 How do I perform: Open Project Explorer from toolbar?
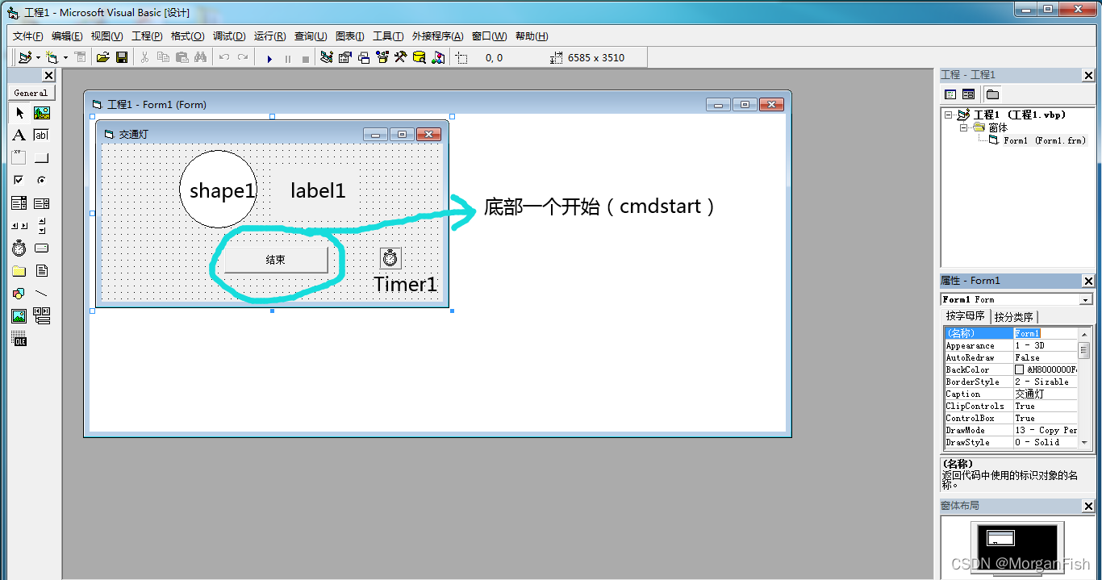point(327,57)
